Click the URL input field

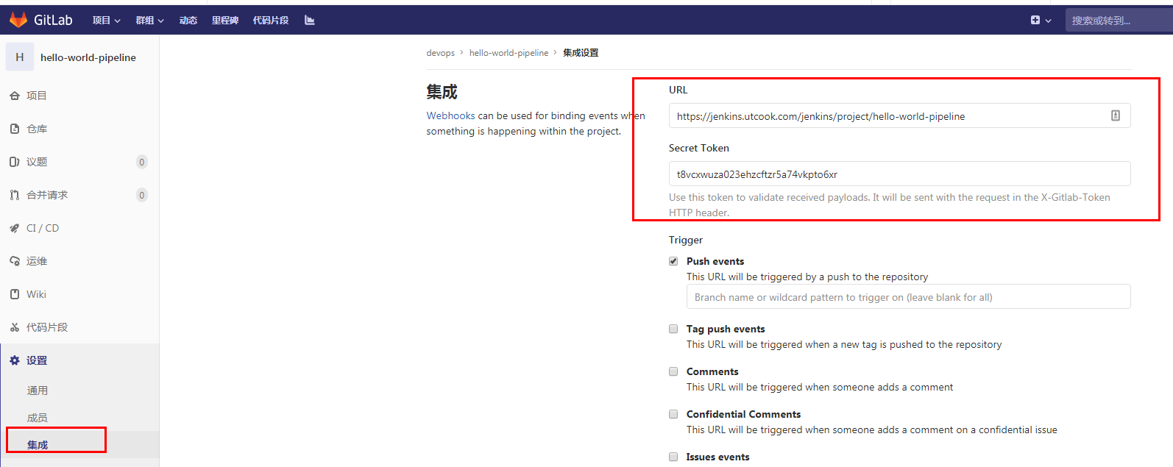pyautogui.click(x=899, y=115)
